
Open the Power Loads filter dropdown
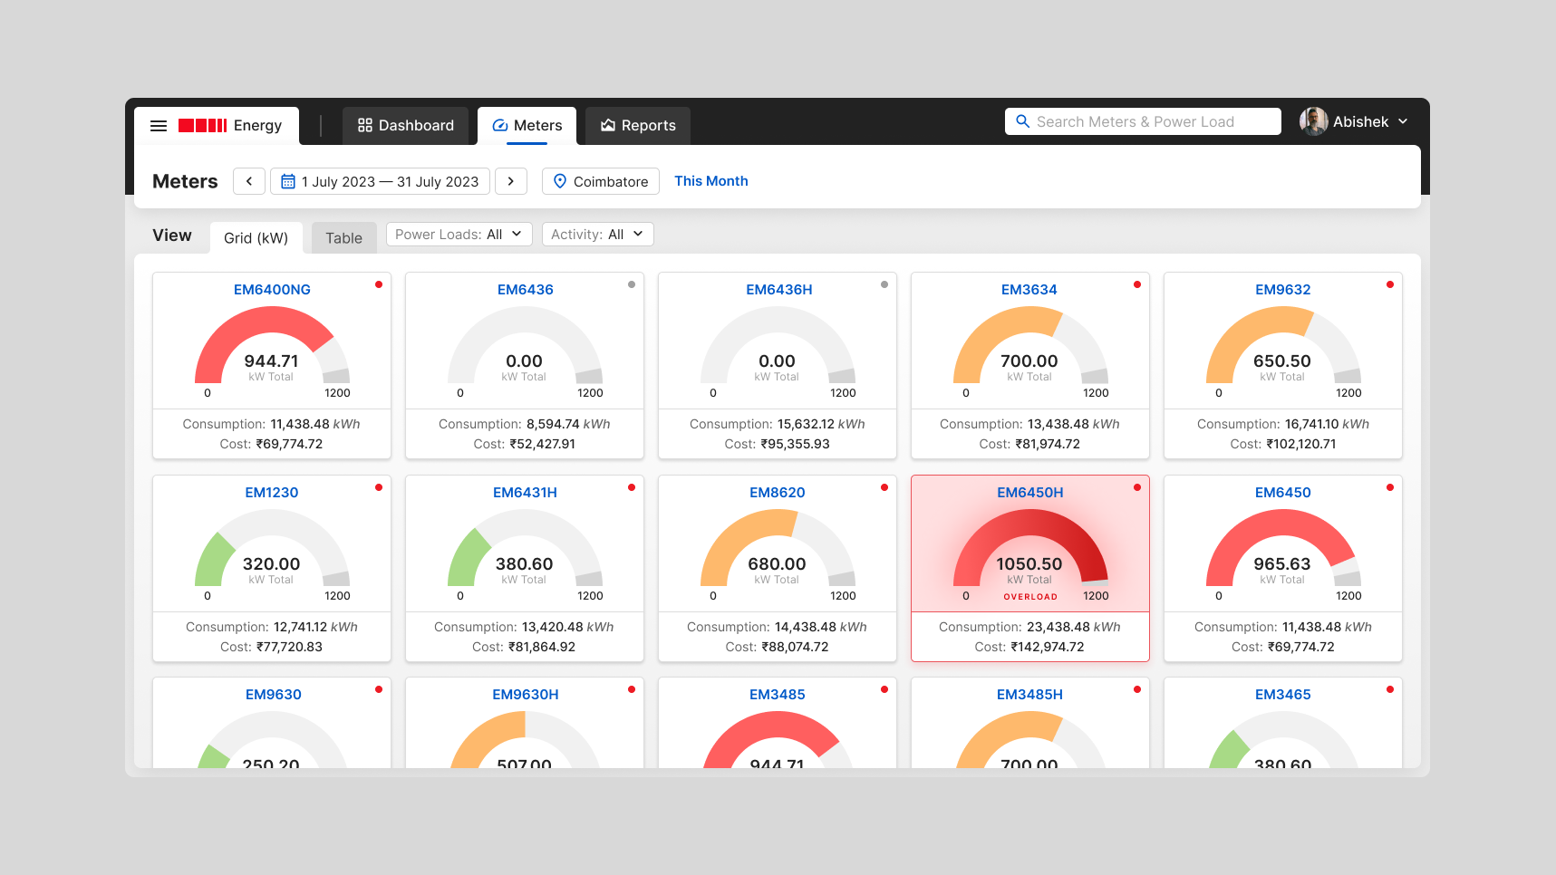(459, 234)
